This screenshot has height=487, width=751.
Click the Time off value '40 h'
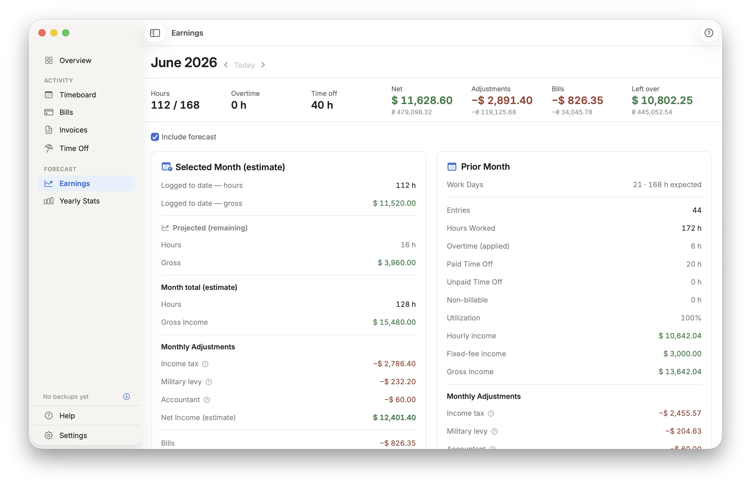click(x=322, y=105)
